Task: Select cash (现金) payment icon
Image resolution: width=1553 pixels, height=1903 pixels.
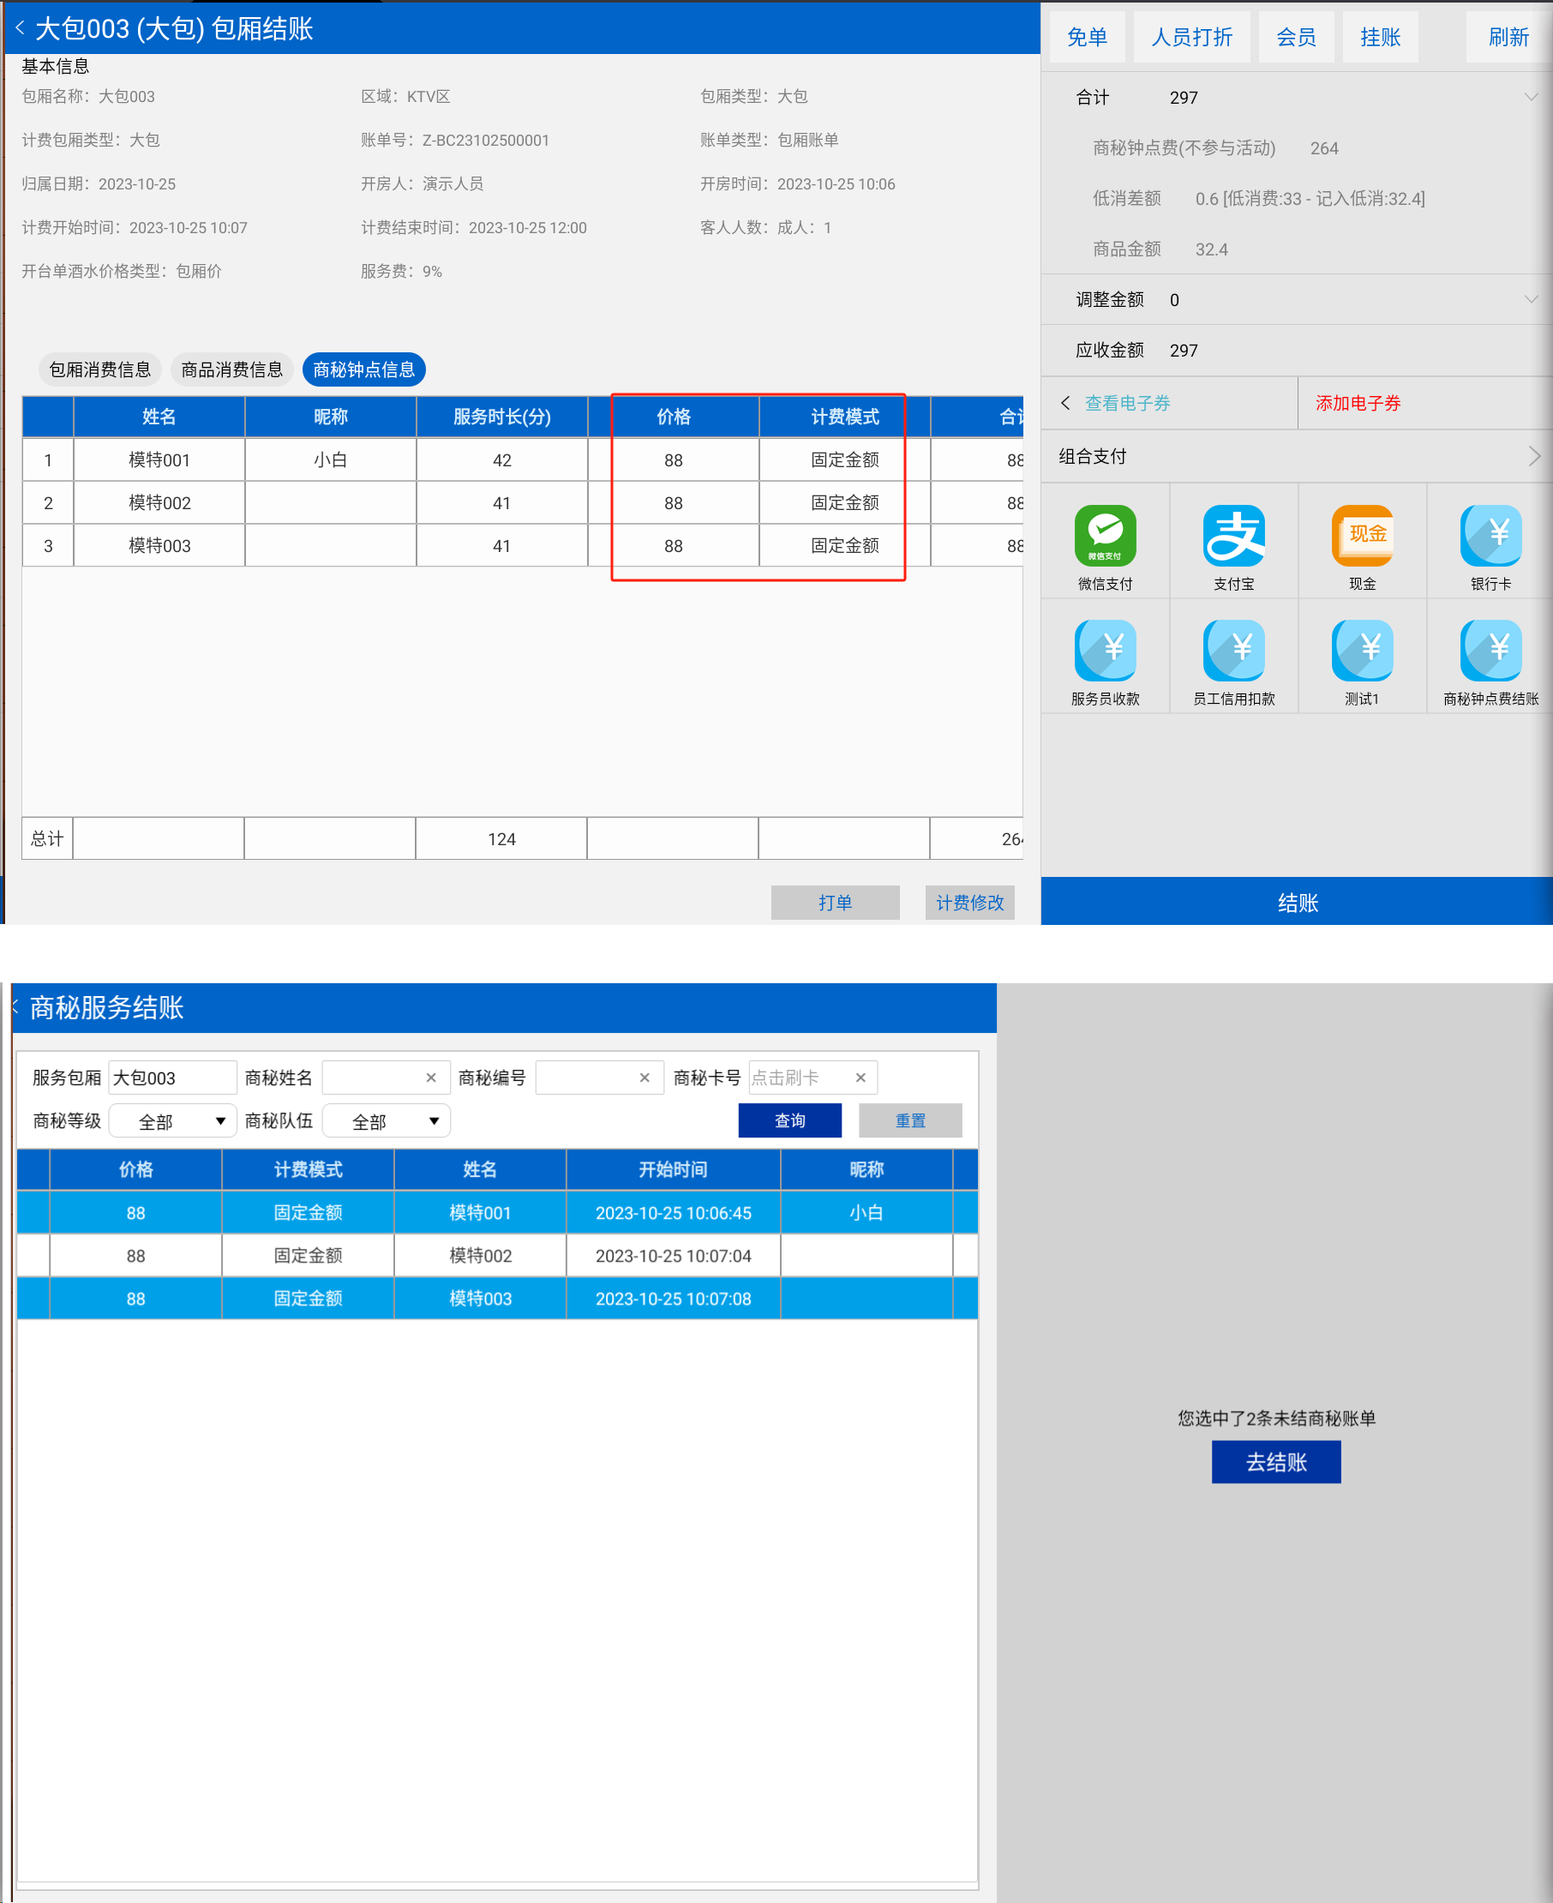Action: (1363, 536)
